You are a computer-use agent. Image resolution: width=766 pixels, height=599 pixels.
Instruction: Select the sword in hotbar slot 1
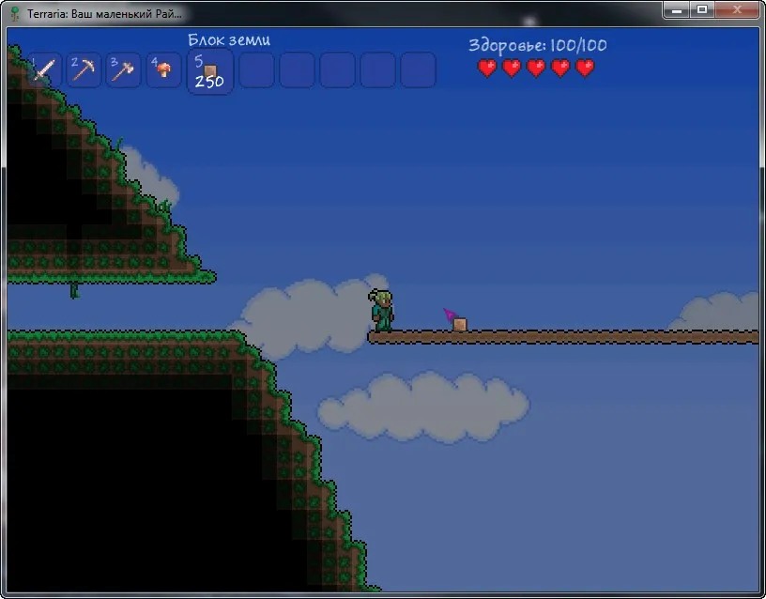point(43,69)
